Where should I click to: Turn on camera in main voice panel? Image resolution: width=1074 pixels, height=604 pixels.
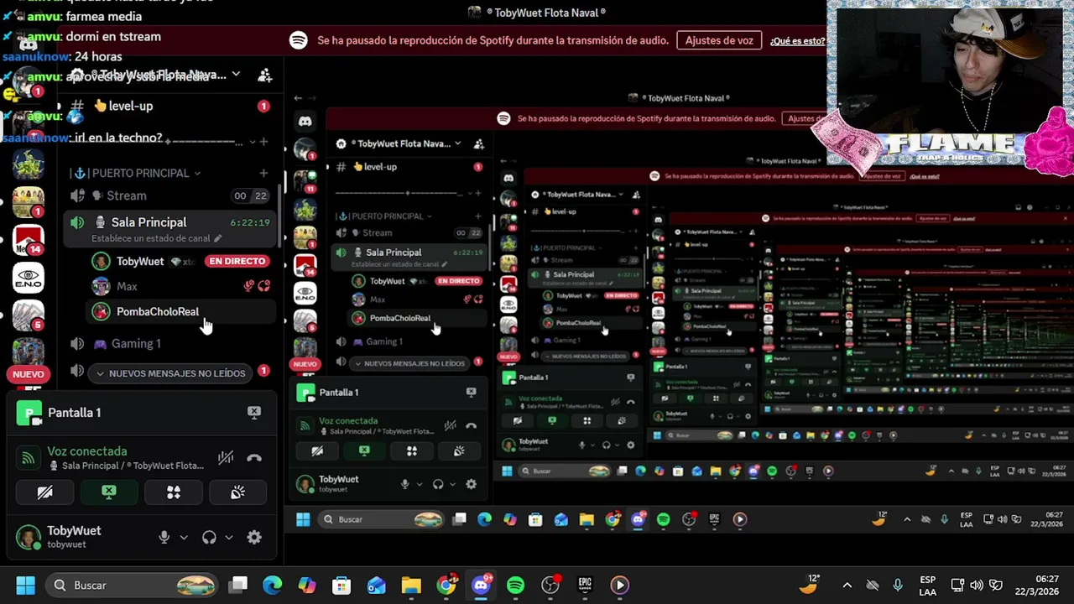click(44, 492)
